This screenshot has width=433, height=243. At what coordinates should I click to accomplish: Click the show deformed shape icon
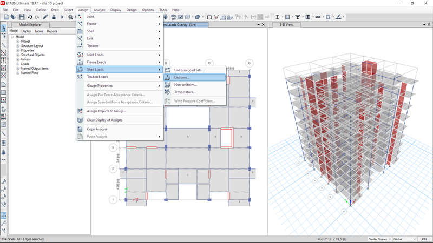click(x=216, y=17)
